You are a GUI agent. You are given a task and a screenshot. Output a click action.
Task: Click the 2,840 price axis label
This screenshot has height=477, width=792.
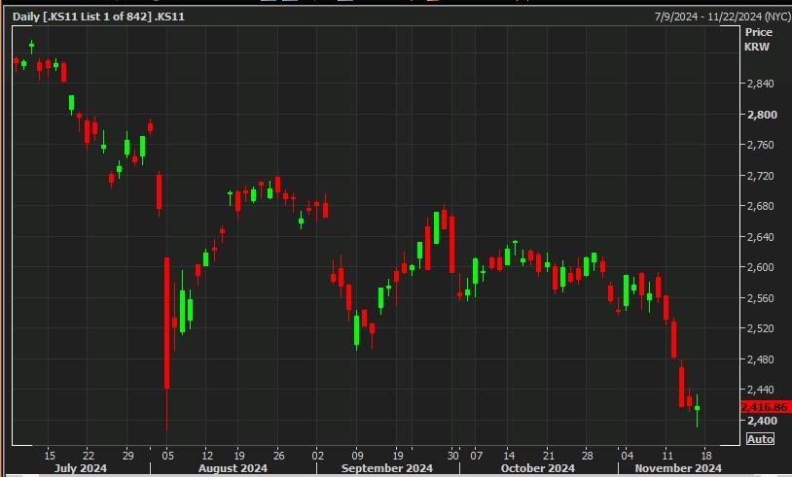tap(760, 84)
